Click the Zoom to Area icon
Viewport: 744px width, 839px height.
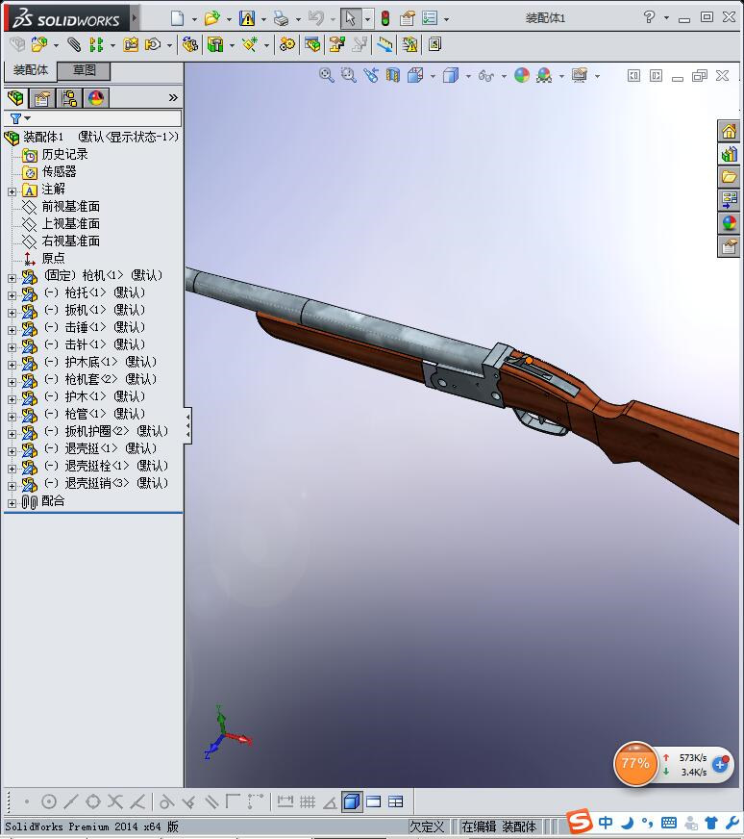tap(349, 75)
